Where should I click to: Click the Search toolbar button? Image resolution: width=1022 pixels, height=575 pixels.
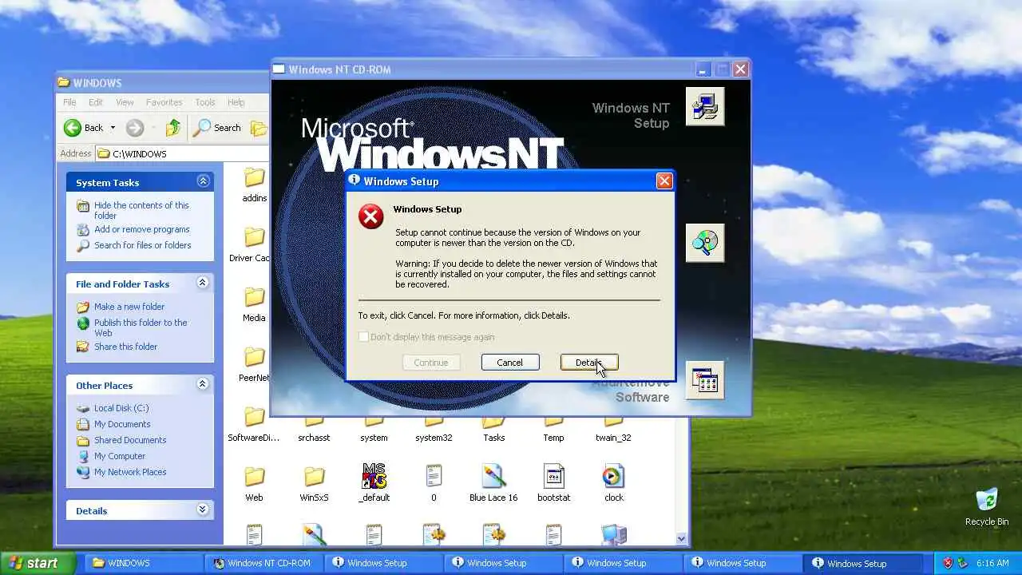[218, 128]
